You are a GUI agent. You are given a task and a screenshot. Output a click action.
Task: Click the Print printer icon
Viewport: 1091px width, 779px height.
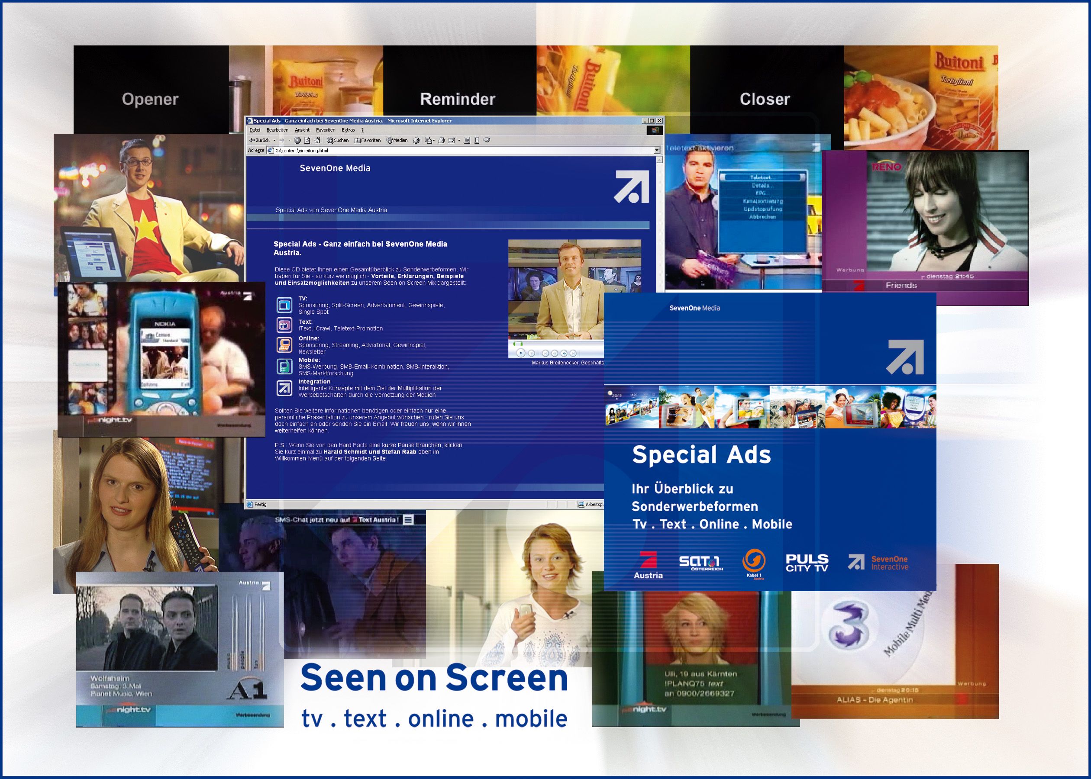442,140
